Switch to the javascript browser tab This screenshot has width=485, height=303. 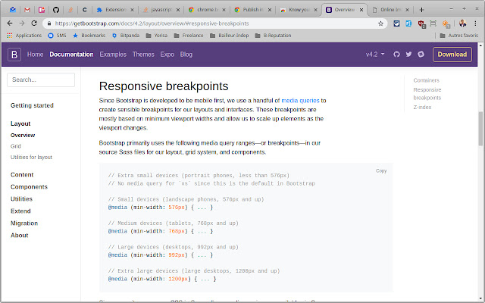point(161,10)
